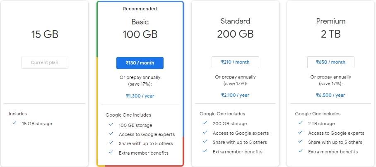Click the checkmark beside 200 GB storage

[x=205, y=123]
